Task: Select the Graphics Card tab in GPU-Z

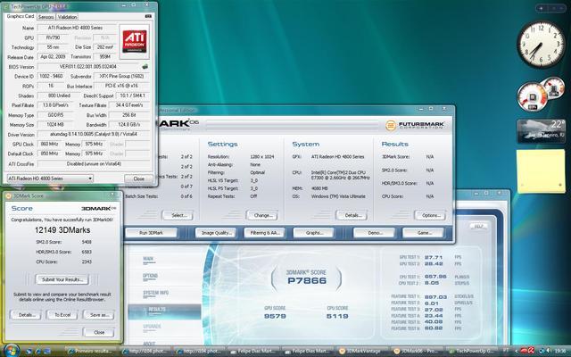Action: pos(21,16)
